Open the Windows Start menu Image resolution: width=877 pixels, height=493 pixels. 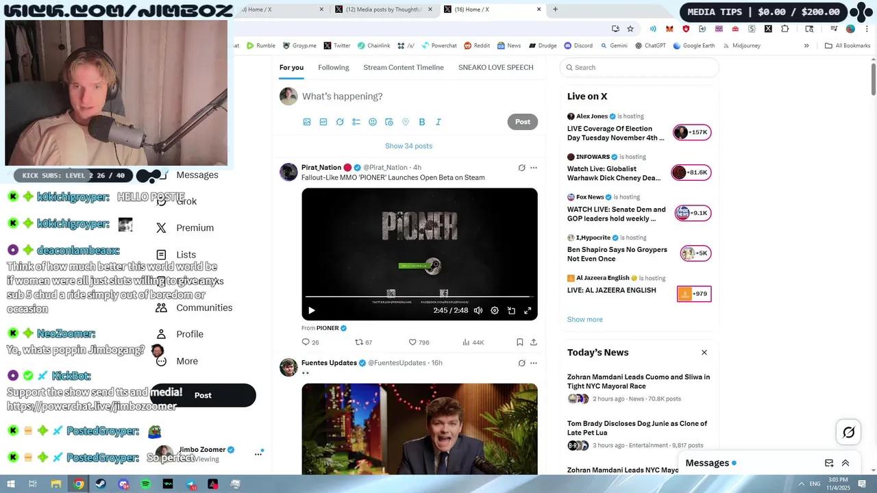coord(11,484)
